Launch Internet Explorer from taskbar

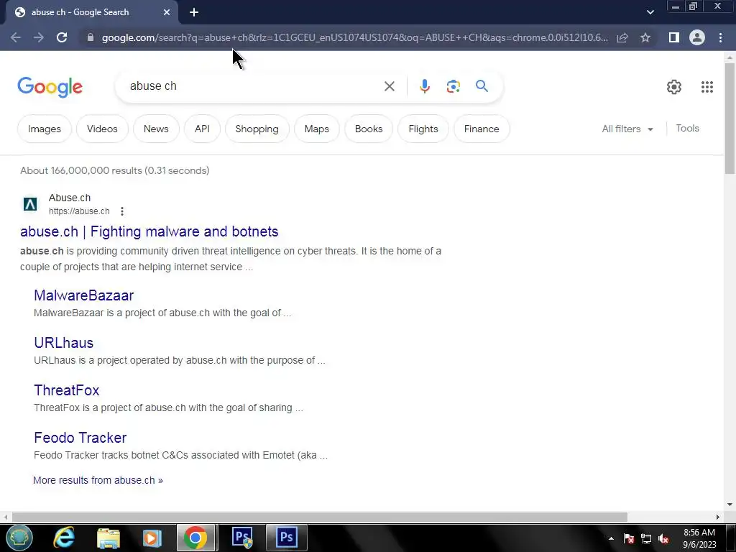pyautogui.click(x=64, y=538)
